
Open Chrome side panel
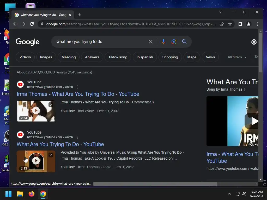(240, 24)
